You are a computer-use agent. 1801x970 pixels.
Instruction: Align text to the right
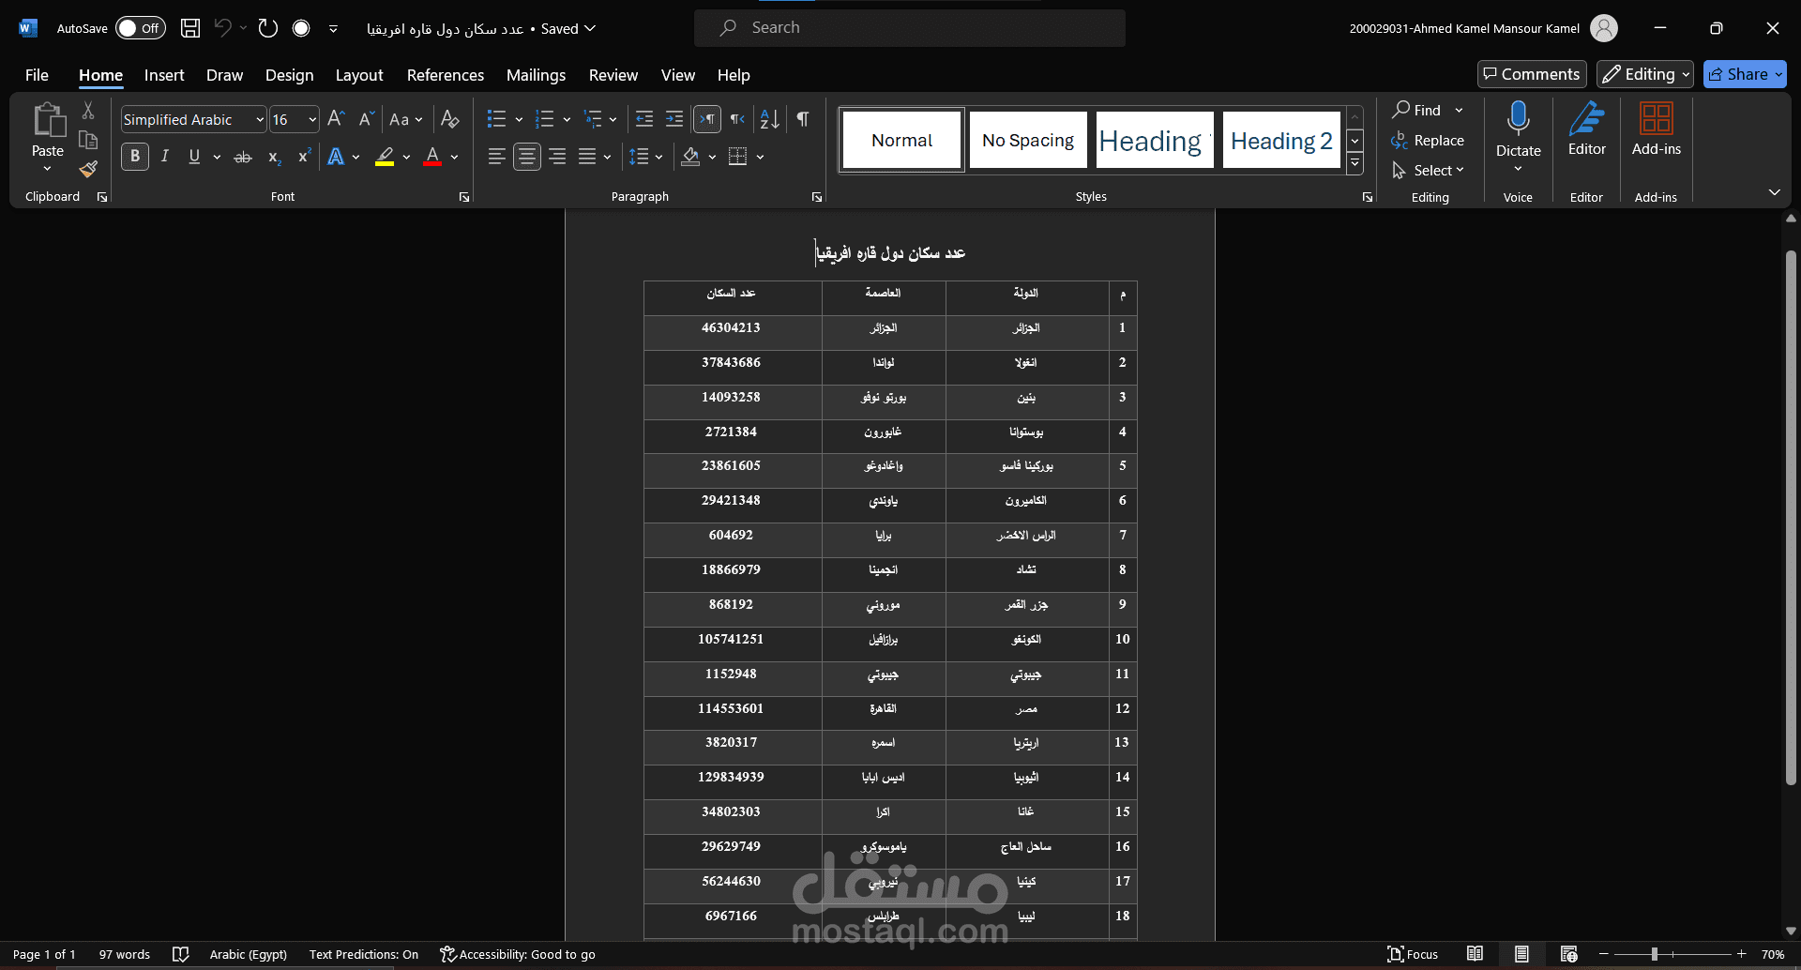point(557,157)
